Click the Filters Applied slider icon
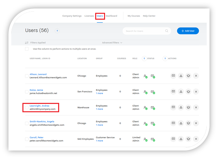Screen dimensions: 218x159 [x=27, y=43]
